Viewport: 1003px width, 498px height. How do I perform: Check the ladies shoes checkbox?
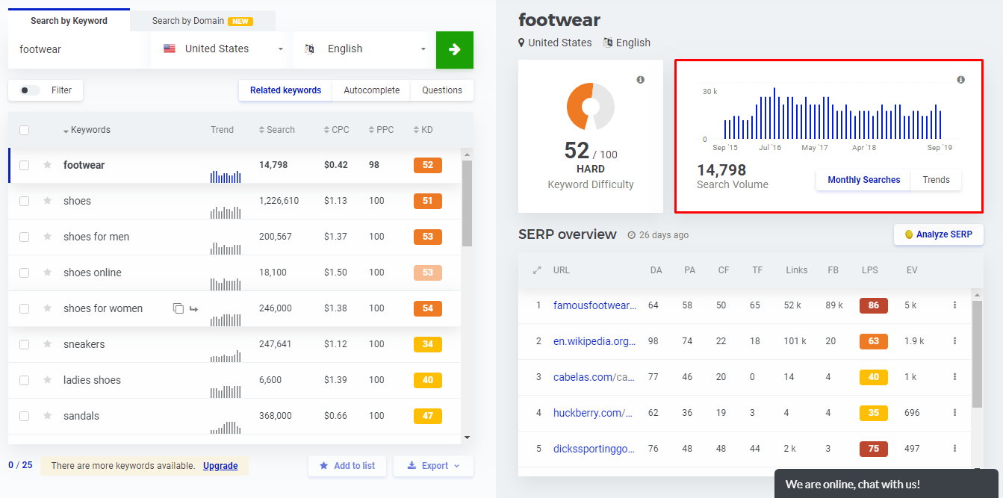click(x=24, y=380)
